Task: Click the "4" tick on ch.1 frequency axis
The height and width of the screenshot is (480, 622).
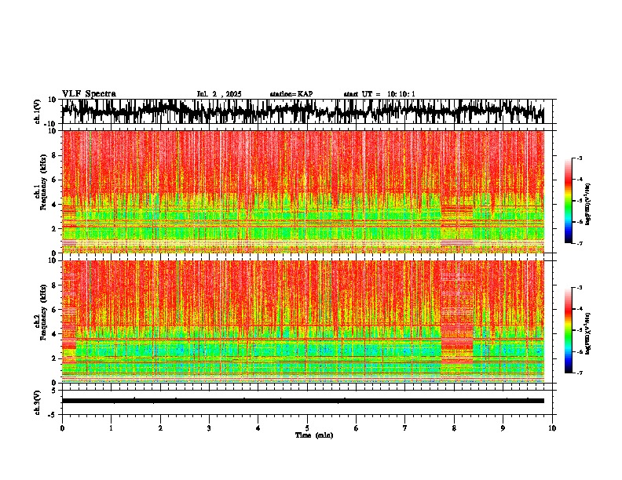Action: point(55,205)
